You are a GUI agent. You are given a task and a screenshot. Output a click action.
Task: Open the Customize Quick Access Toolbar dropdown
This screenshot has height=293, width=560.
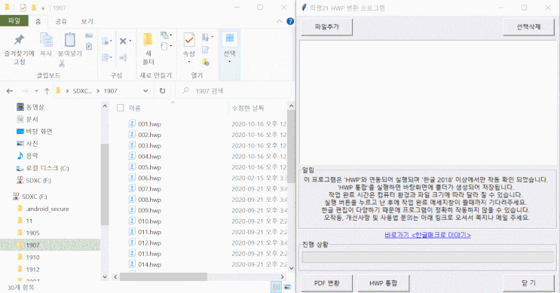[43, 8]
